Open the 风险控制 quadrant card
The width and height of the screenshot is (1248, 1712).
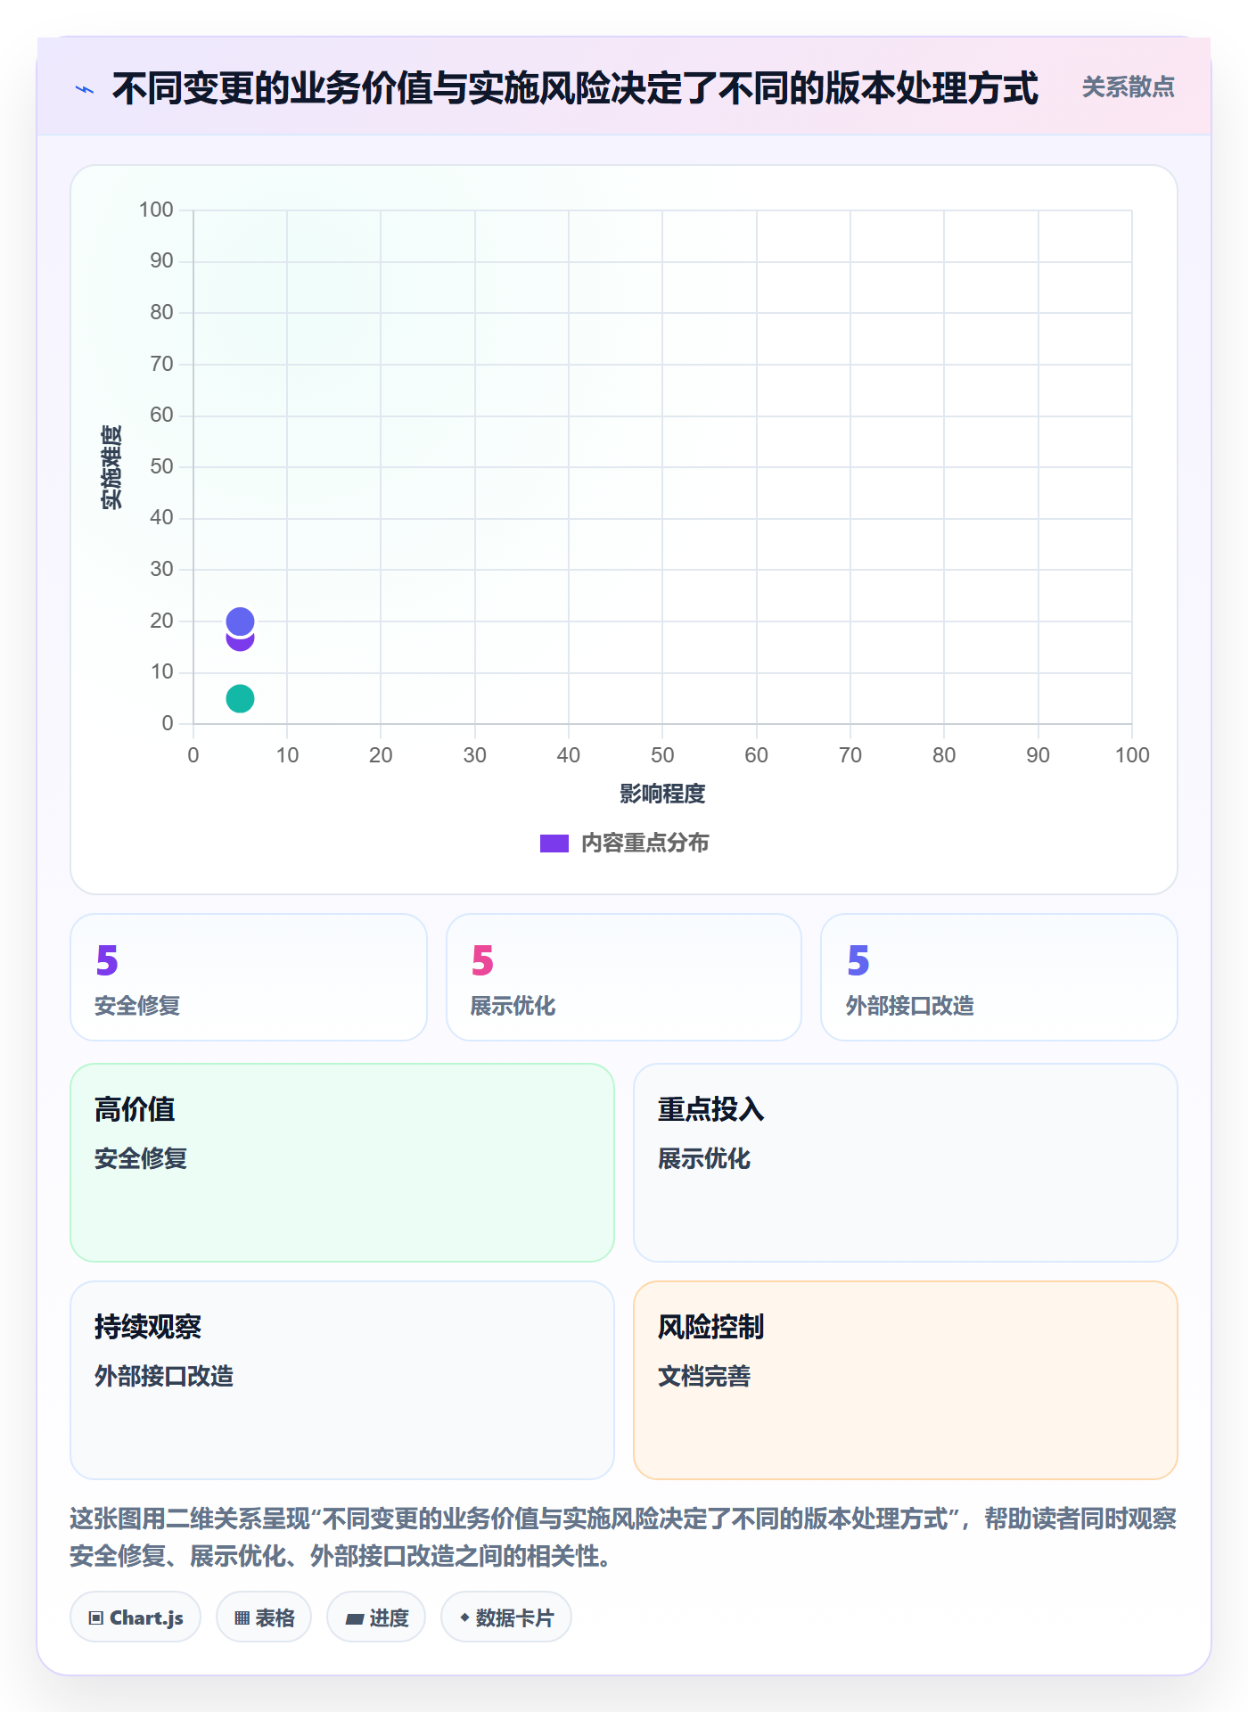pos(906,1380)
